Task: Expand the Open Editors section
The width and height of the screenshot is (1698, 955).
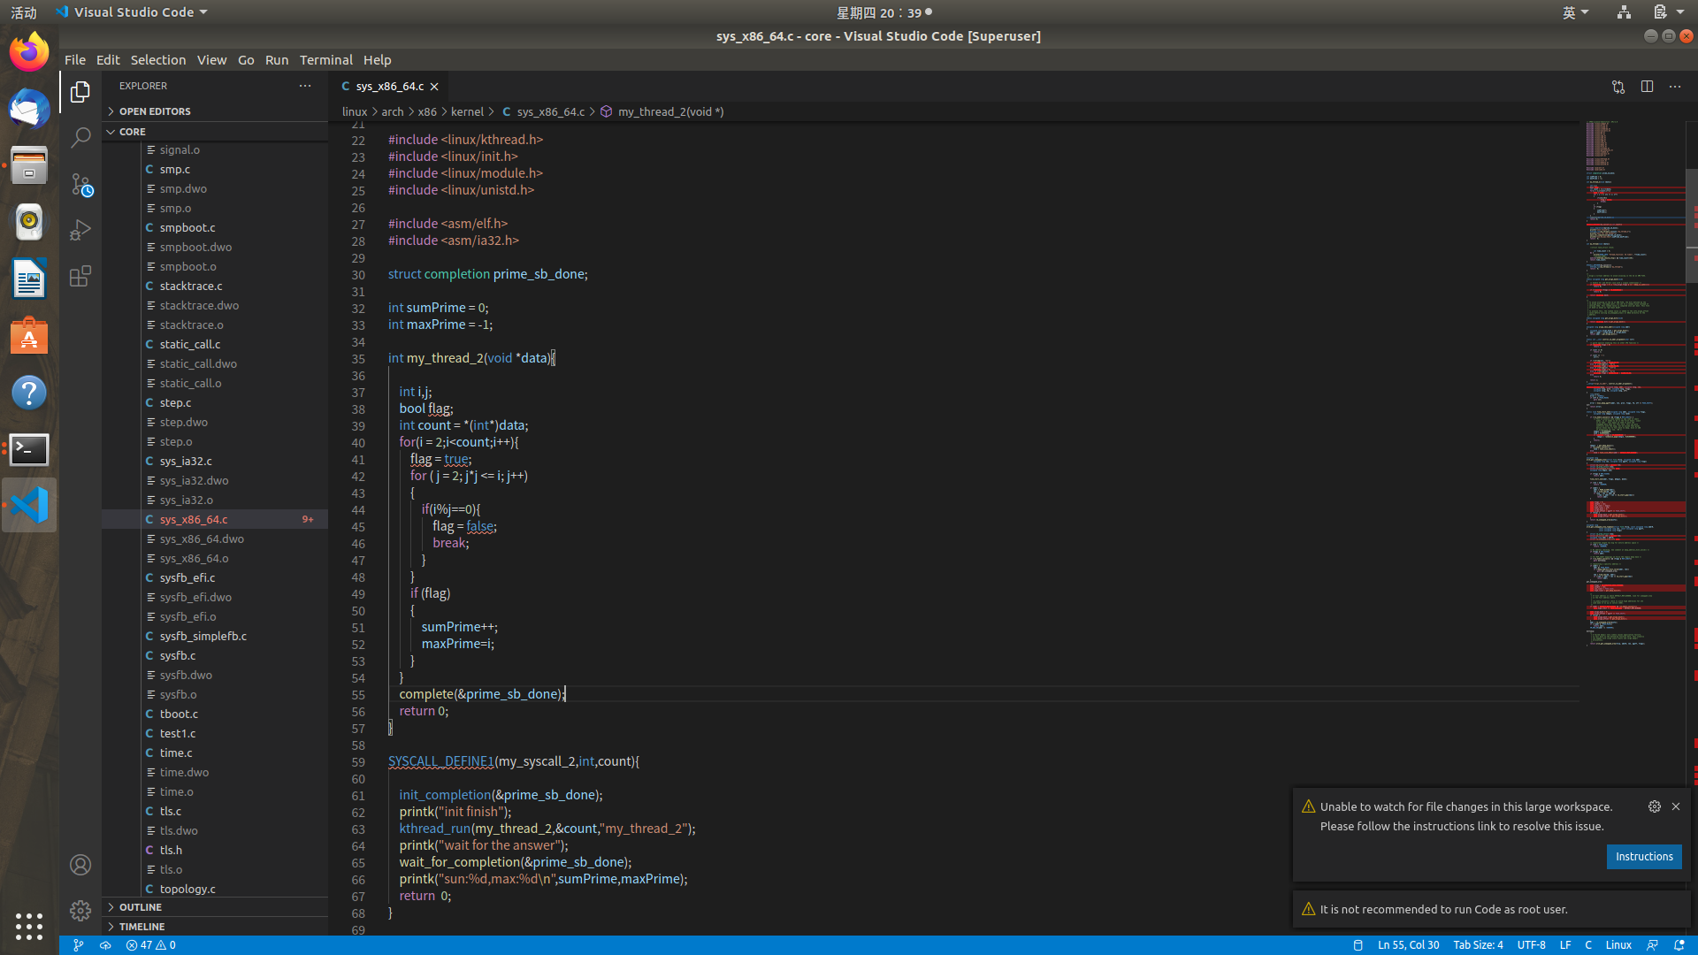Action: coord(215,111)
